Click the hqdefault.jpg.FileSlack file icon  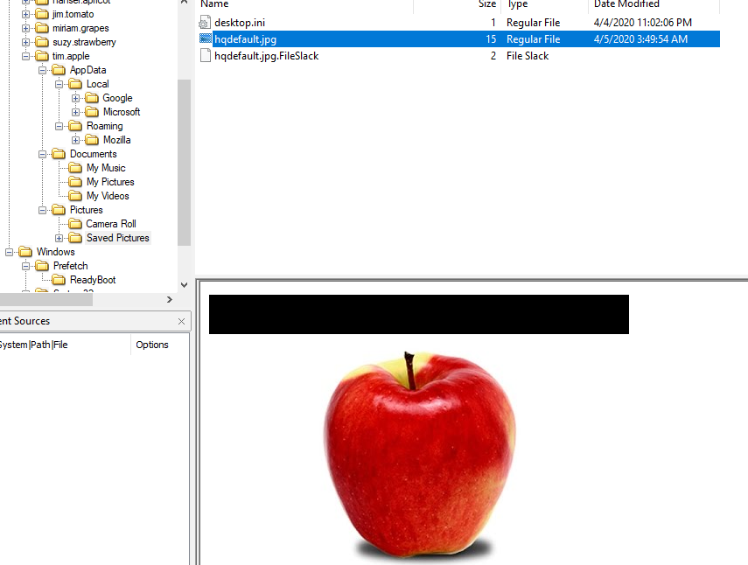coord(206,56)
